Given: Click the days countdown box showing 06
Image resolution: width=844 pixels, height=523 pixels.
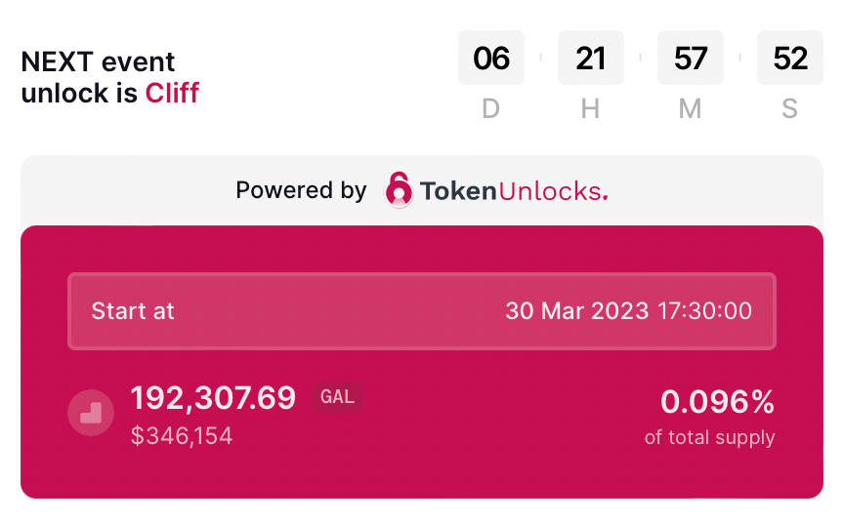Looking at the screenshot, I should coord(491,59).
